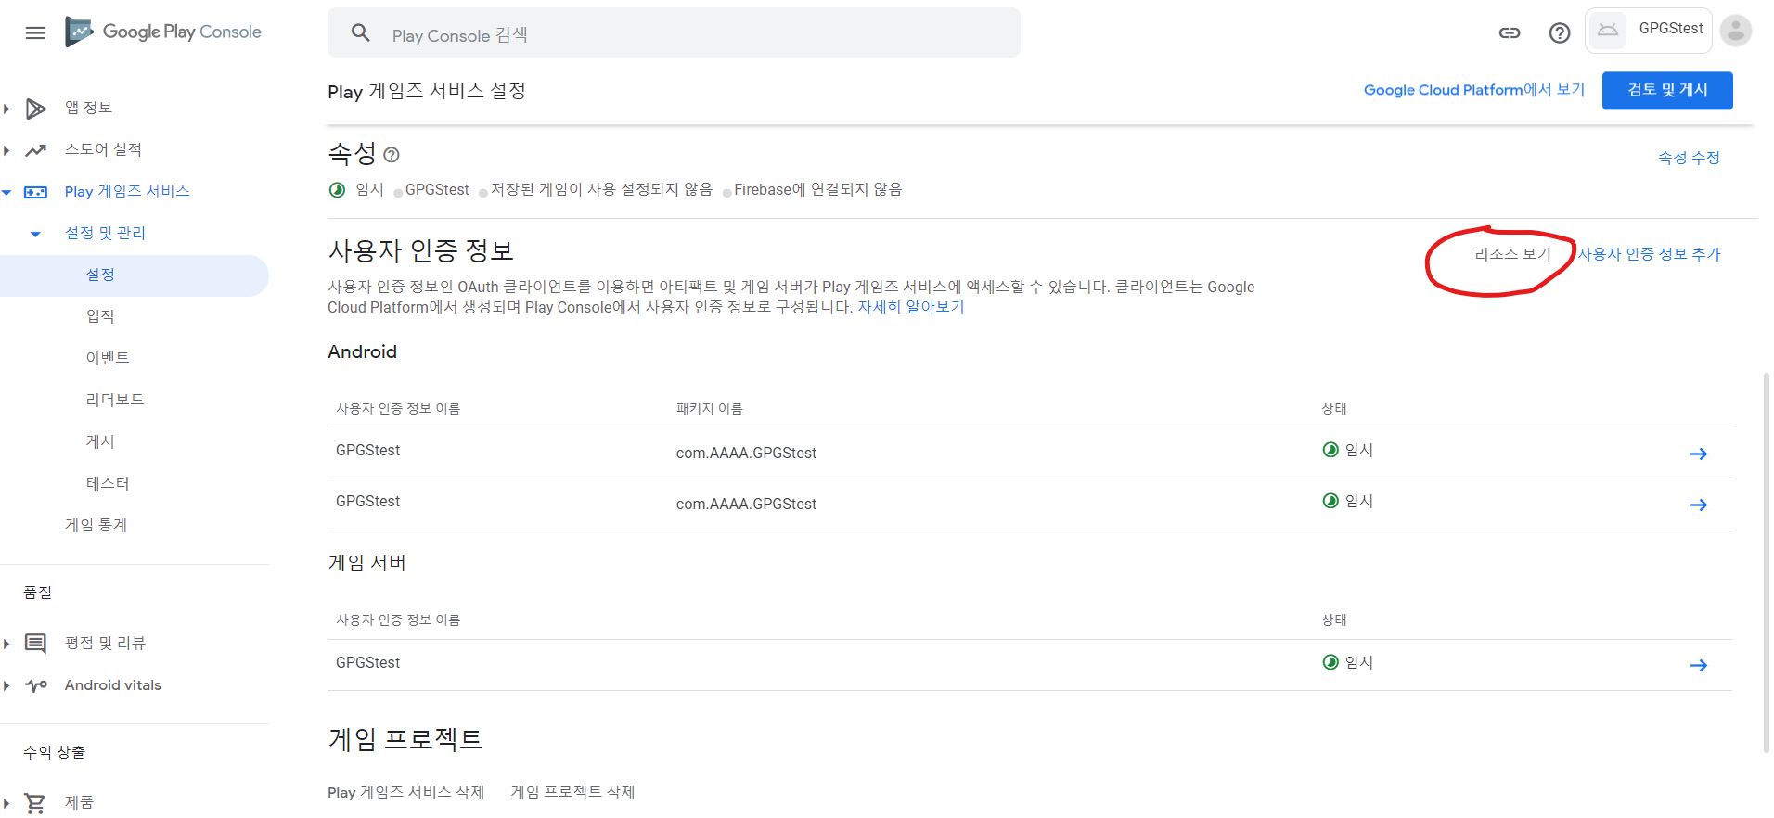Click the 앱 정보 play icon
The image size is (1774, 818).
point(35,109)
